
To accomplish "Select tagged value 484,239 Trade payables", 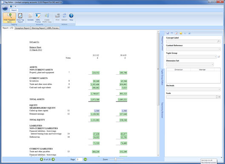I will 96,152.
